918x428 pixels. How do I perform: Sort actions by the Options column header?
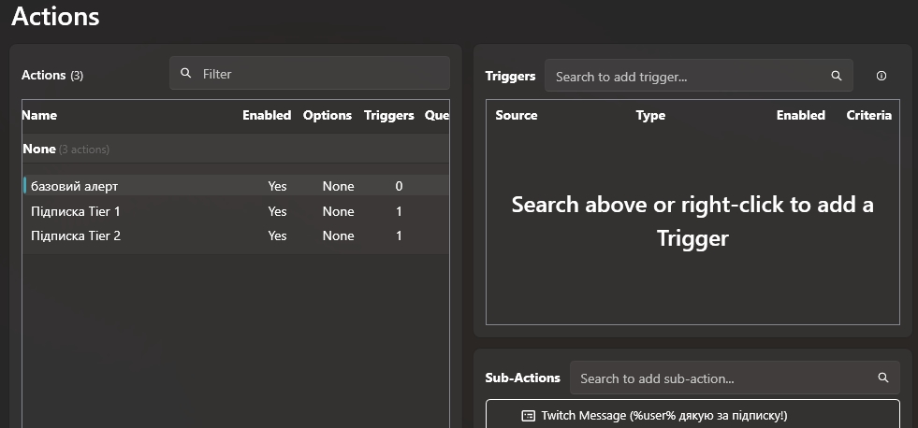328,116
